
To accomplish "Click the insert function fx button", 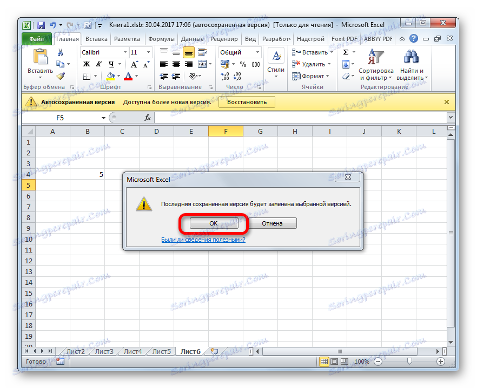I will coord(148,118).
